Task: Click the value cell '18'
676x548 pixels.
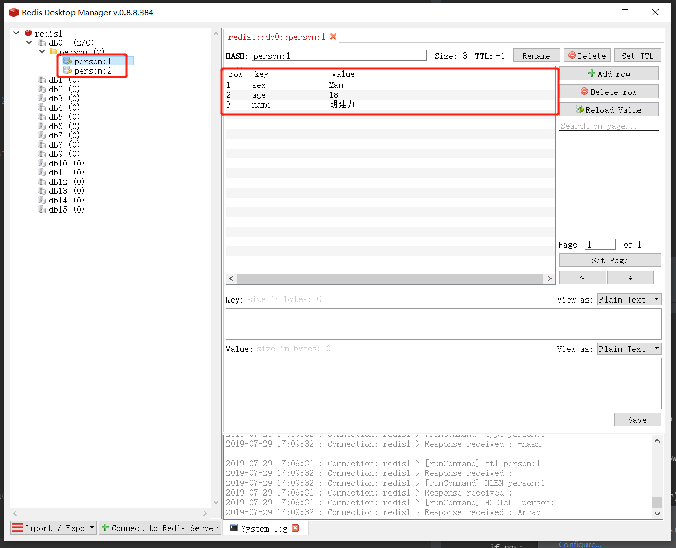Action: (334, 95)
